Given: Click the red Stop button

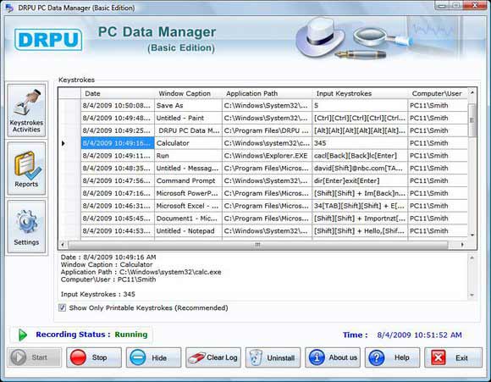Looking at the screenshot, I should 94,357.
